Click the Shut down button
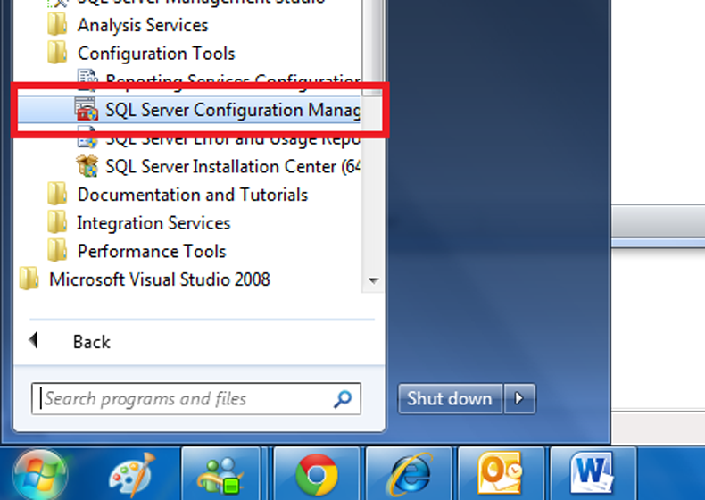 [450, 399]
